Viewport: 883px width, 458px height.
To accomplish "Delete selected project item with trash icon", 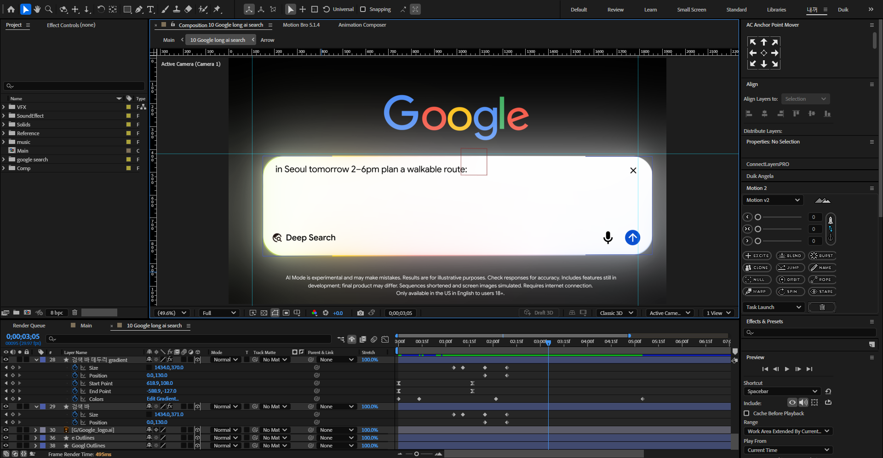I will (75, 313).
